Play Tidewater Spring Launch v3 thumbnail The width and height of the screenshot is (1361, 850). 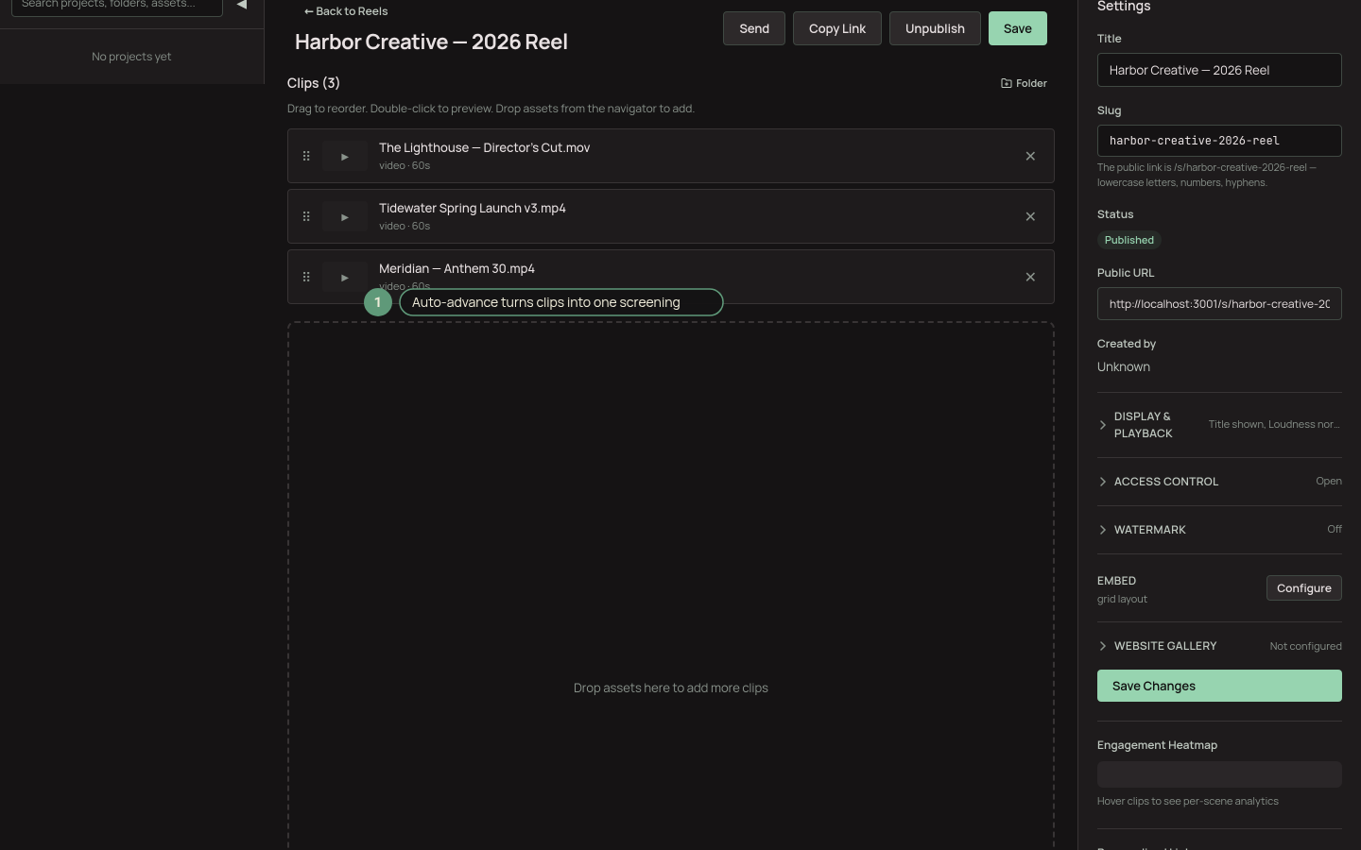345,217
